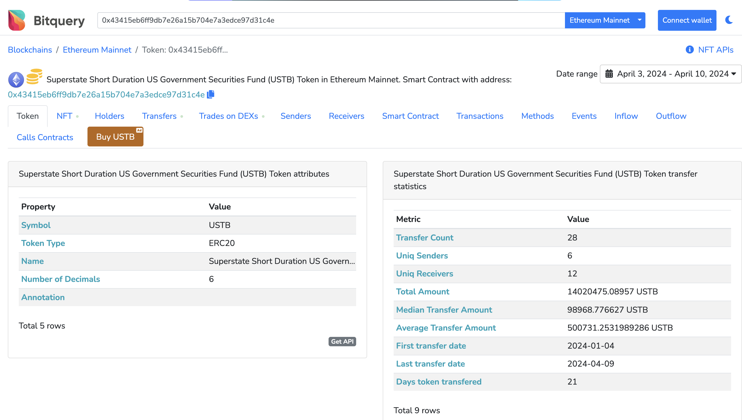Screen dimensions: 742x420
Task: Switch to the Senders tab
Action: click(x=296, y=116)
